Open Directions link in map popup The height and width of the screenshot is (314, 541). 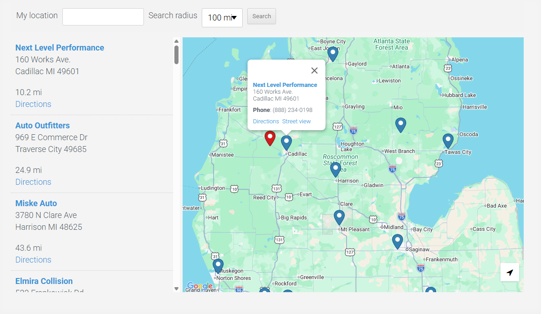pos(266,122)
